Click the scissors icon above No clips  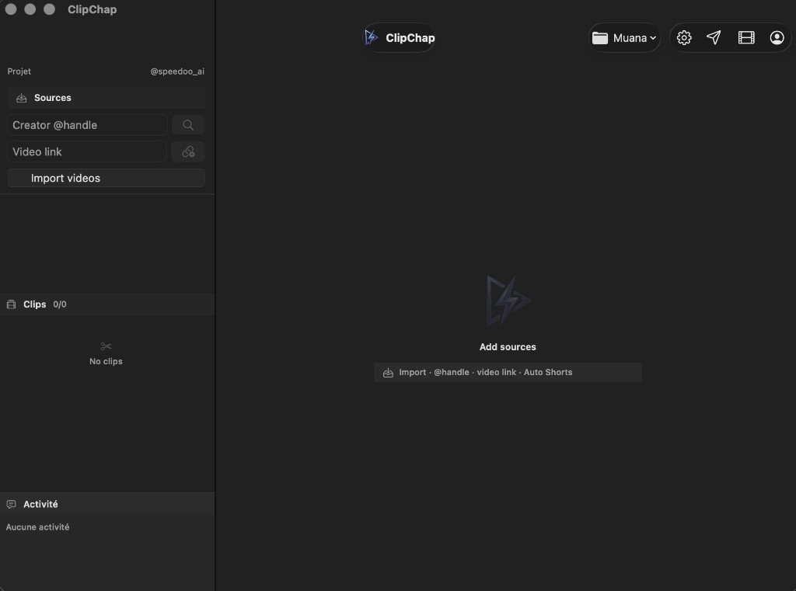(x=106, y=346)
